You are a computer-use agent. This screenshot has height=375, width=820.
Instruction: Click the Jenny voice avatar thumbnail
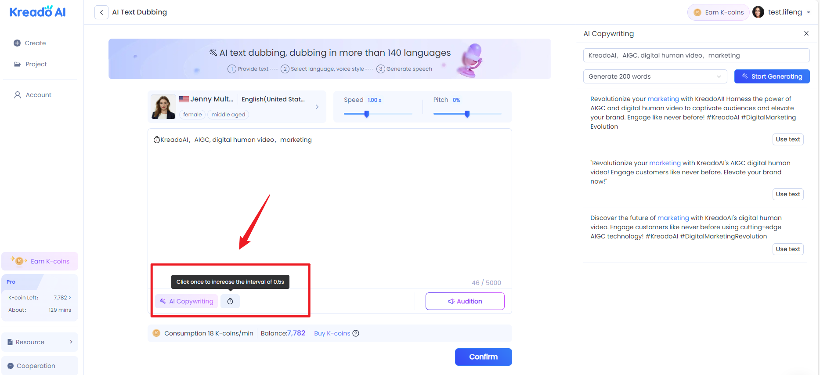click(163, 107)
